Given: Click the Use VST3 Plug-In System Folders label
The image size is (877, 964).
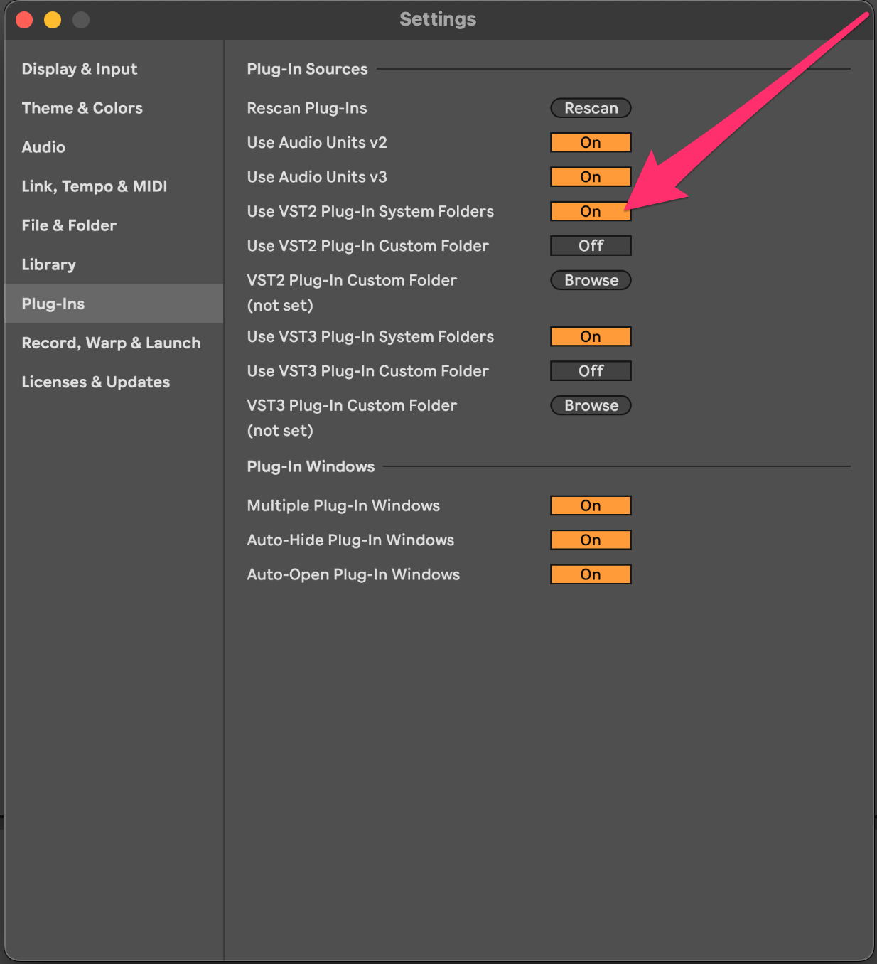Looking at the screenshot, I should 370,336.
